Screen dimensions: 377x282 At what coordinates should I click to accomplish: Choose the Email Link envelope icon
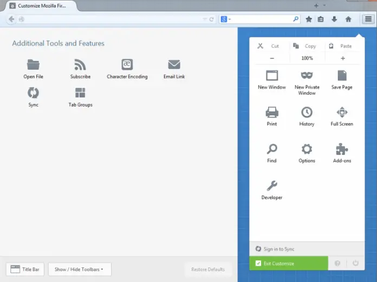pyautogui.click(x=174, y=64)
